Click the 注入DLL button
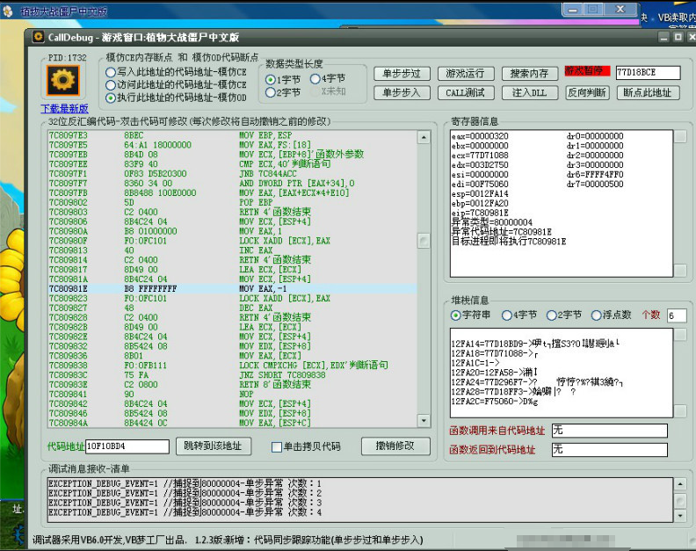This screenshot has height=551, width=696. point(529,92)
